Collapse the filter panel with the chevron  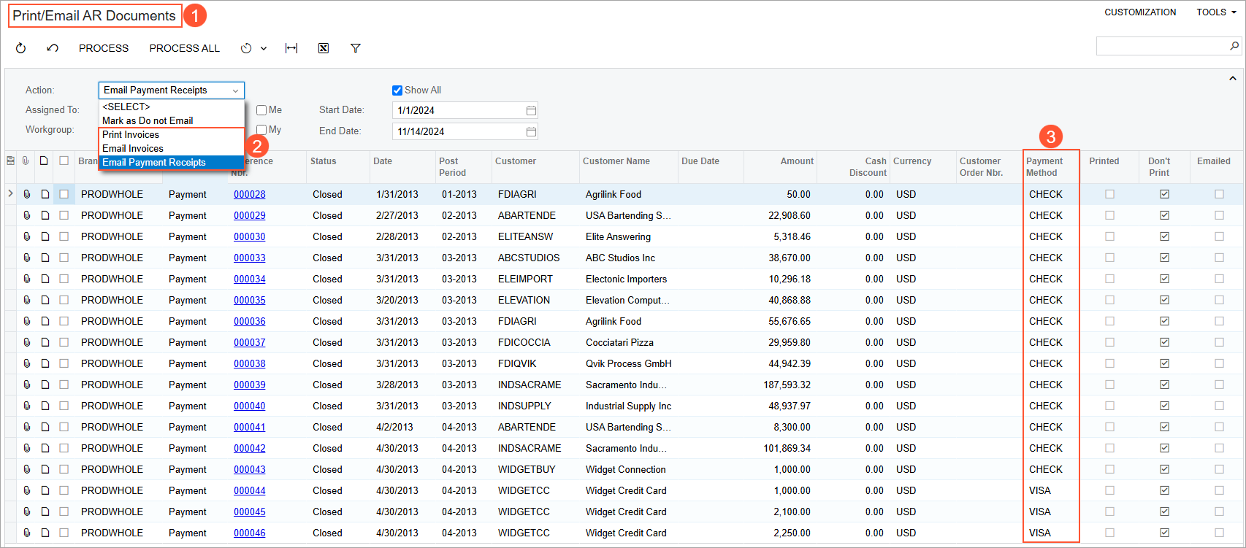pos(1233,78)
